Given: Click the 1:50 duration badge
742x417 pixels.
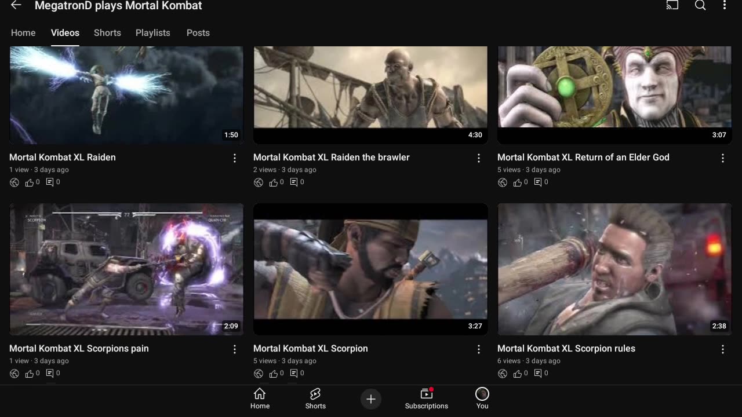Looking at the screenshot, I should click(x=231, y=135).
